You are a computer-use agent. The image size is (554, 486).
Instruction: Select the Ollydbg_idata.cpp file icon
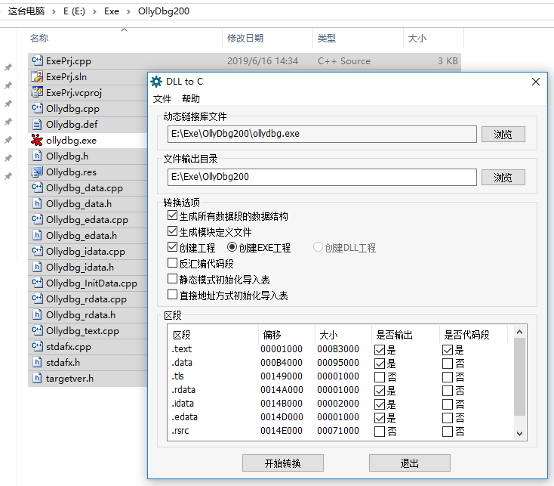tap(37, 252)
